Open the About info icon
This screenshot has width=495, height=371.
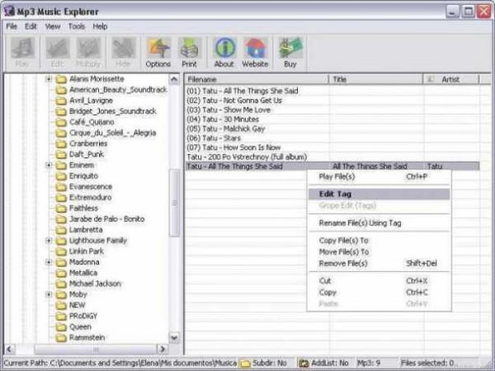click(x=223, y=48)
